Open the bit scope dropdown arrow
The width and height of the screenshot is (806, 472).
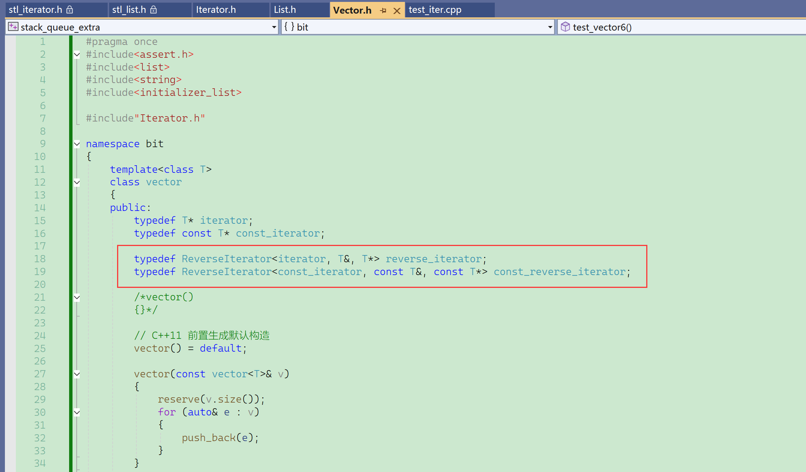tap(550, 27)
